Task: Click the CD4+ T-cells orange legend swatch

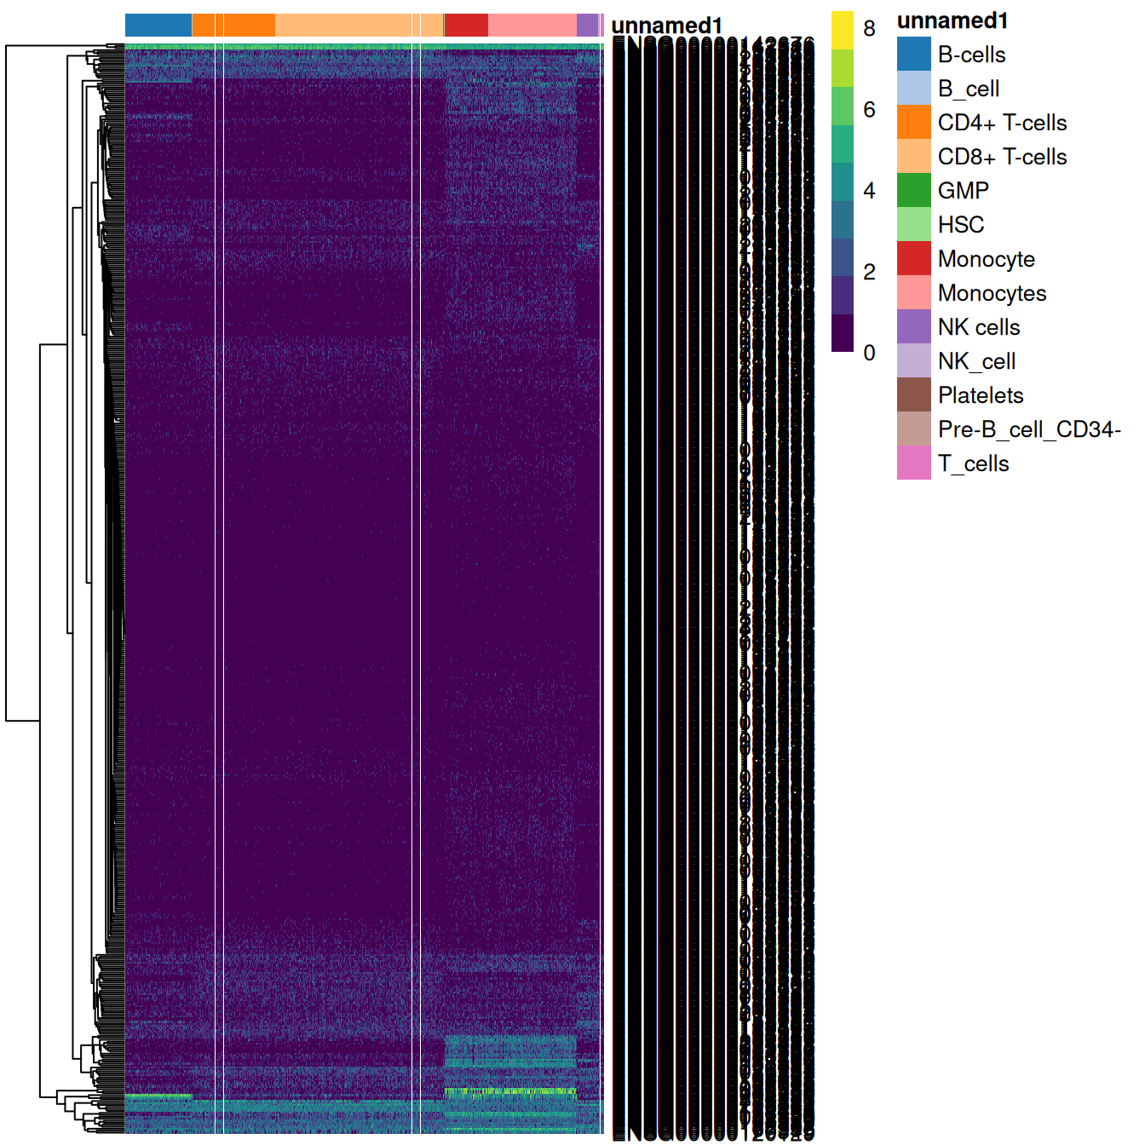Action: click(913, 123)
